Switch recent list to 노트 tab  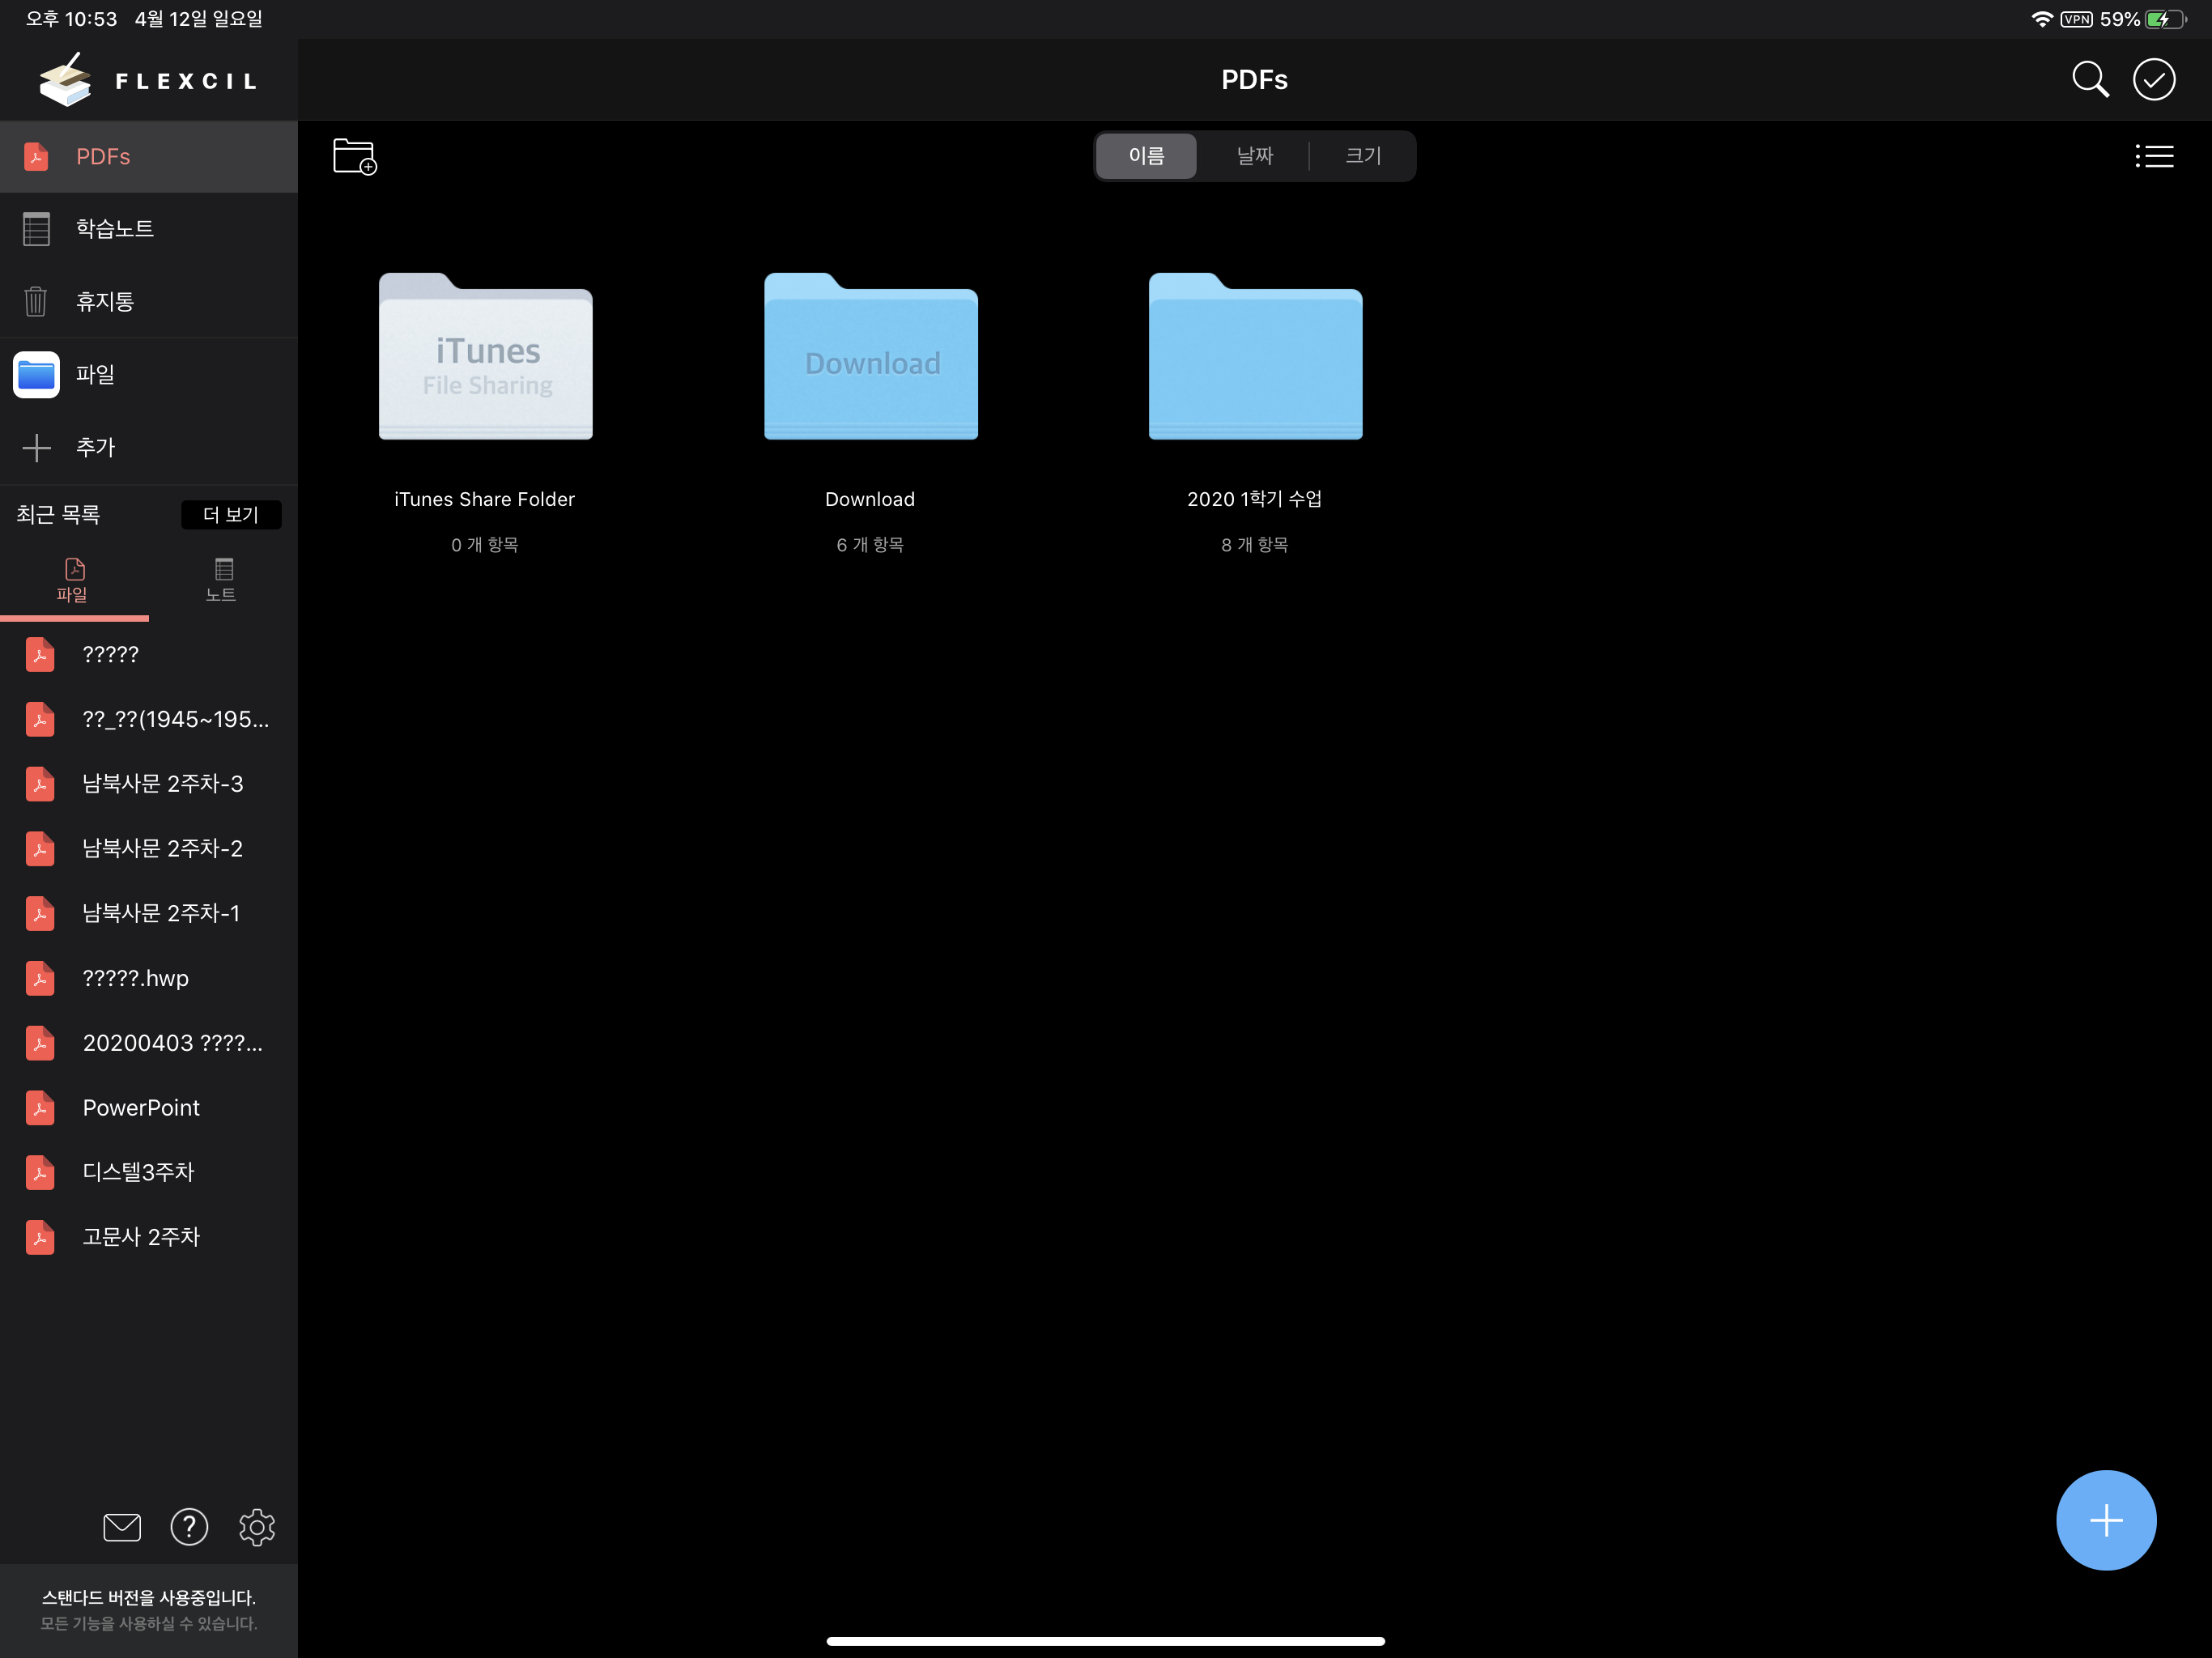tap(221, 580)
